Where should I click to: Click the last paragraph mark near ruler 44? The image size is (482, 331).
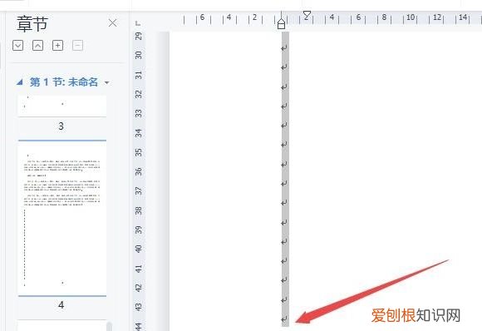pyautogui.click(x=284, y=319)
